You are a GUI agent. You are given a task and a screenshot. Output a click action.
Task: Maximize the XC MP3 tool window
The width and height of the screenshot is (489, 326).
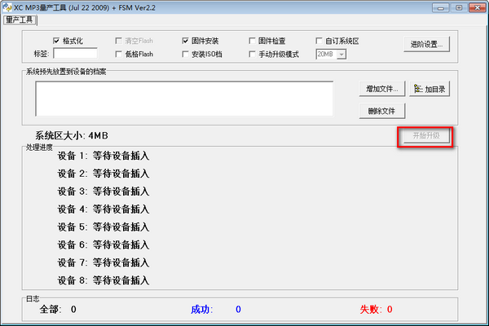[459, 7]
